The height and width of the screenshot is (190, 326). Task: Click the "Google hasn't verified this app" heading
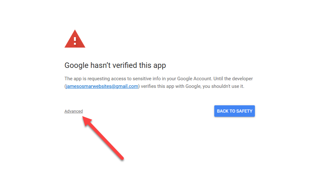(x=115, y=66)
